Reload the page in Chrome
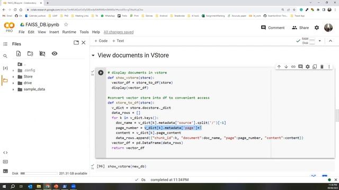The height and width of the screenshot is (190, 339). point(15,9)
